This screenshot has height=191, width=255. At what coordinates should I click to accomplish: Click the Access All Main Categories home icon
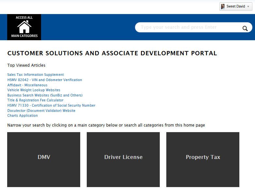click(24, 27)
